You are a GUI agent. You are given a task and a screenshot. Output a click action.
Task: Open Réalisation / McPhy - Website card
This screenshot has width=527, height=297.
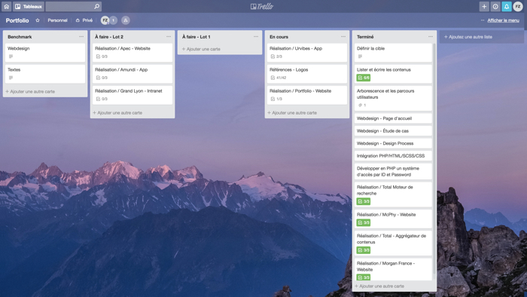point(393,219)
